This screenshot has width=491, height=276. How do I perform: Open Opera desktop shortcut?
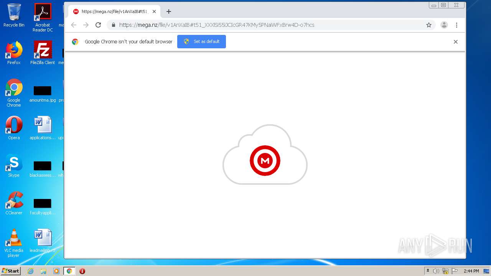point(14,128)
